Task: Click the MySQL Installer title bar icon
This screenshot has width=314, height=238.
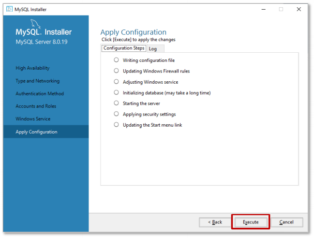Action: coord(9,9)
